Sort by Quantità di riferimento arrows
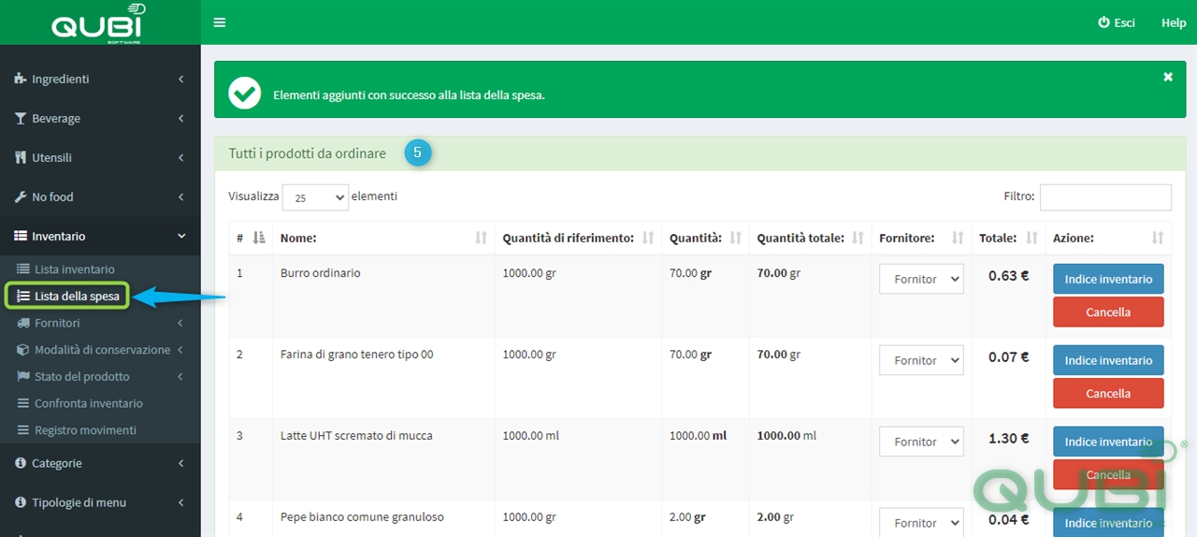This screenshot has height=537, width=1197. (648, 239)
